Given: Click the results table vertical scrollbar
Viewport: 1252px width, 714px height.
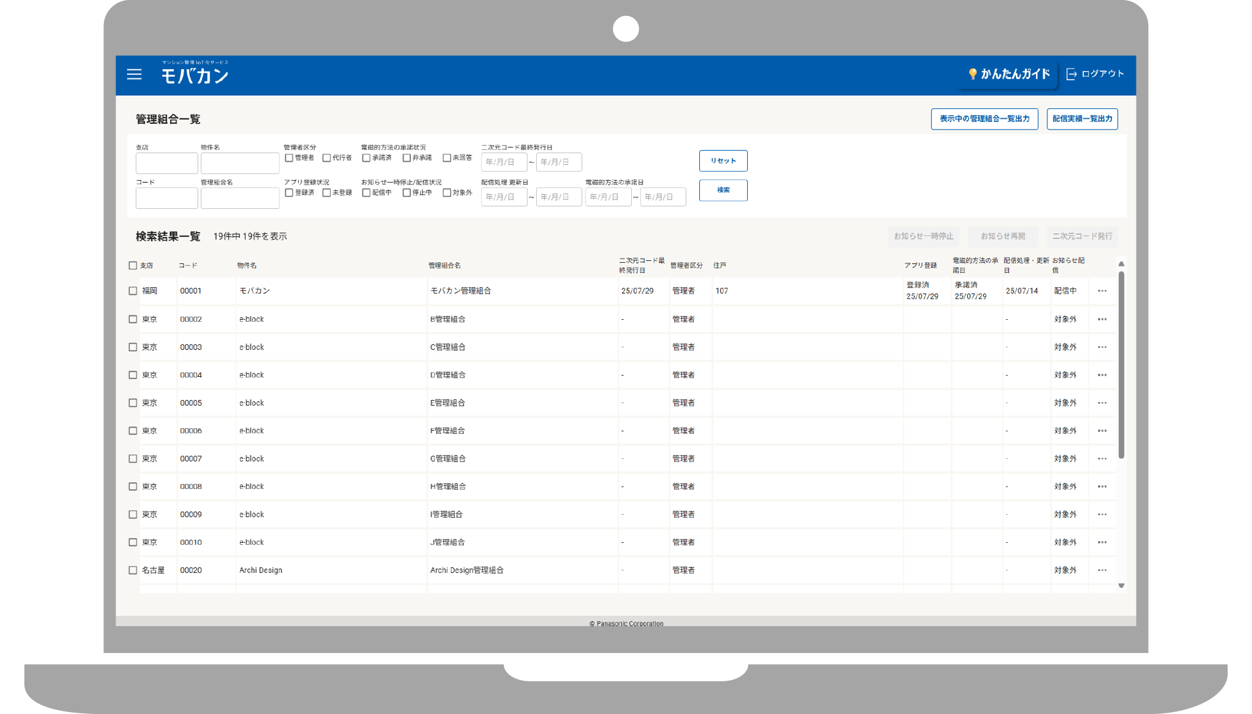Looking at the screenshot, I should 1121,365.
